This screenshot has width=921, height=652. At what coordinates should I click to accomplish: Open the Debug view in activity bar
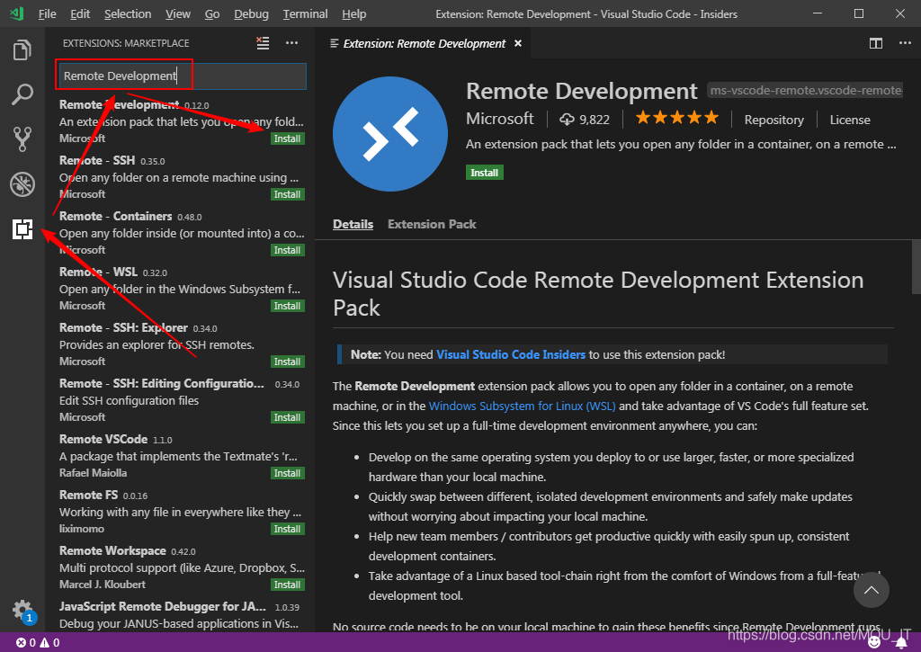tap(22, 184)
